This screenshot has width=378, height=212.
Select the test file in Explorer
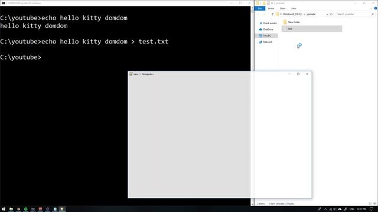click(x=312, y=29)
